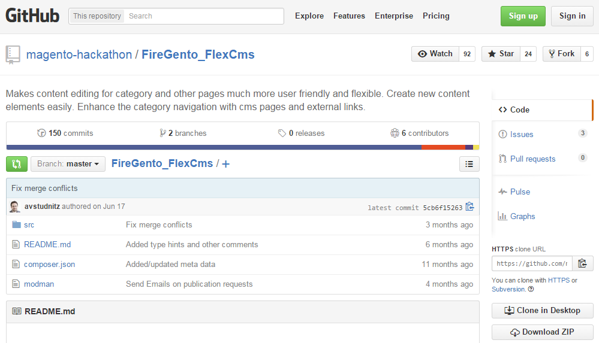
Task: Click the composer.json file icon
Action: (16, 264)
